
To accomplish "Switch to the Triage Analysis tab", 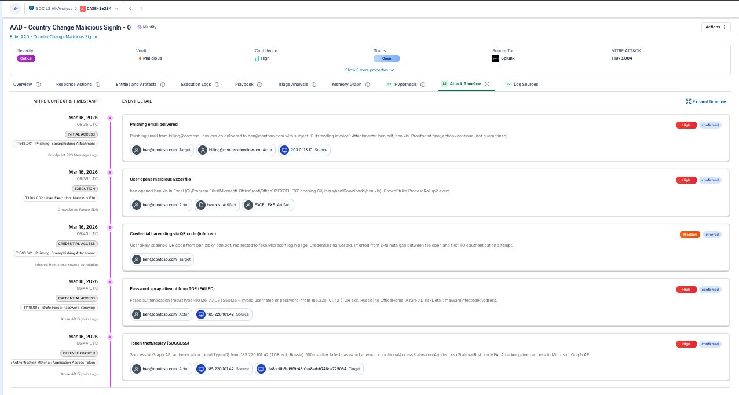I will pyautogui.click(x=293, y=84).
